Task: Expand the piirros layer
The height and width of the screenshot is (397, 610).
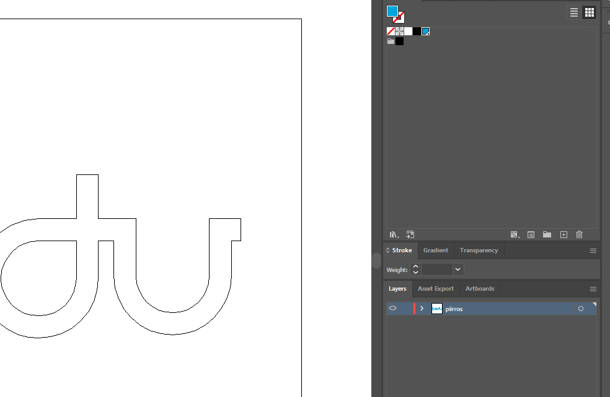Action: [422, 309]
